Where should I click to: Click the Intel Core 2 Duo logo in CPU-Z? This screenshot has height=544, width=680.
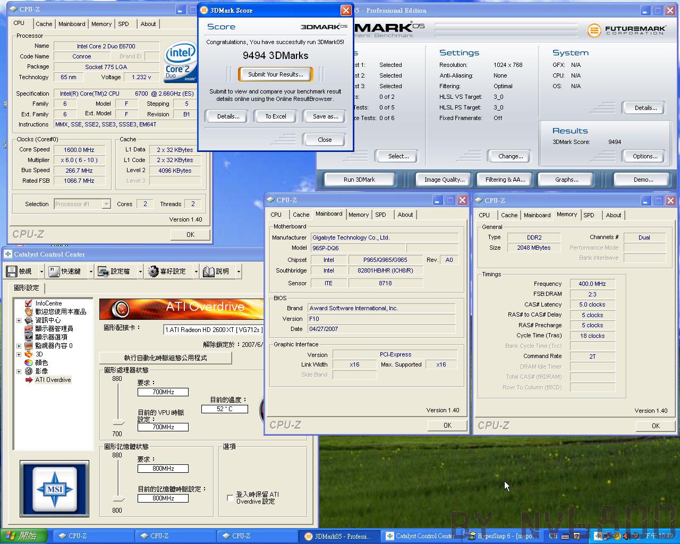tap(181, 62)
